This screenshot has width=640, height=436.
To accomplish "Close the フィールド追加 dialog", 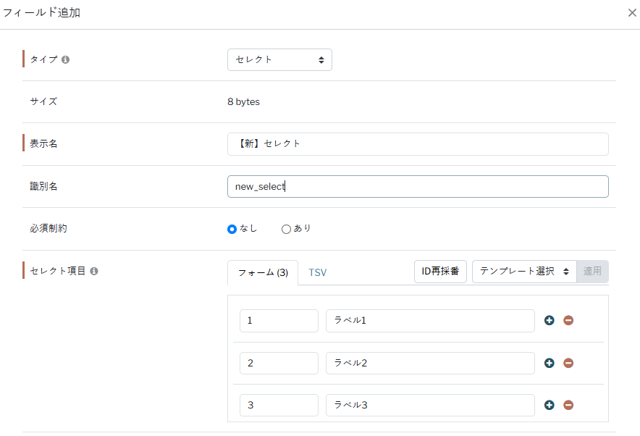I will pyautogui.click(x=632, y=13).
